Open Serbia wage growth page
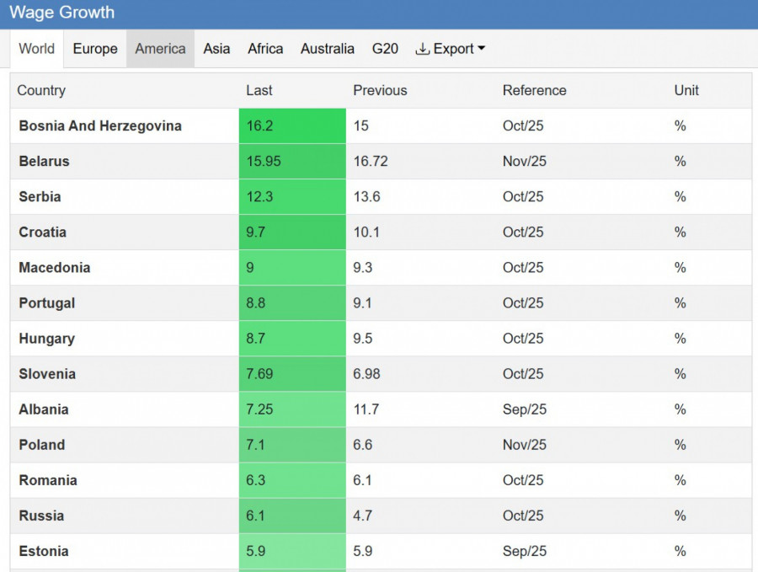758x572 pixels. 40,197
